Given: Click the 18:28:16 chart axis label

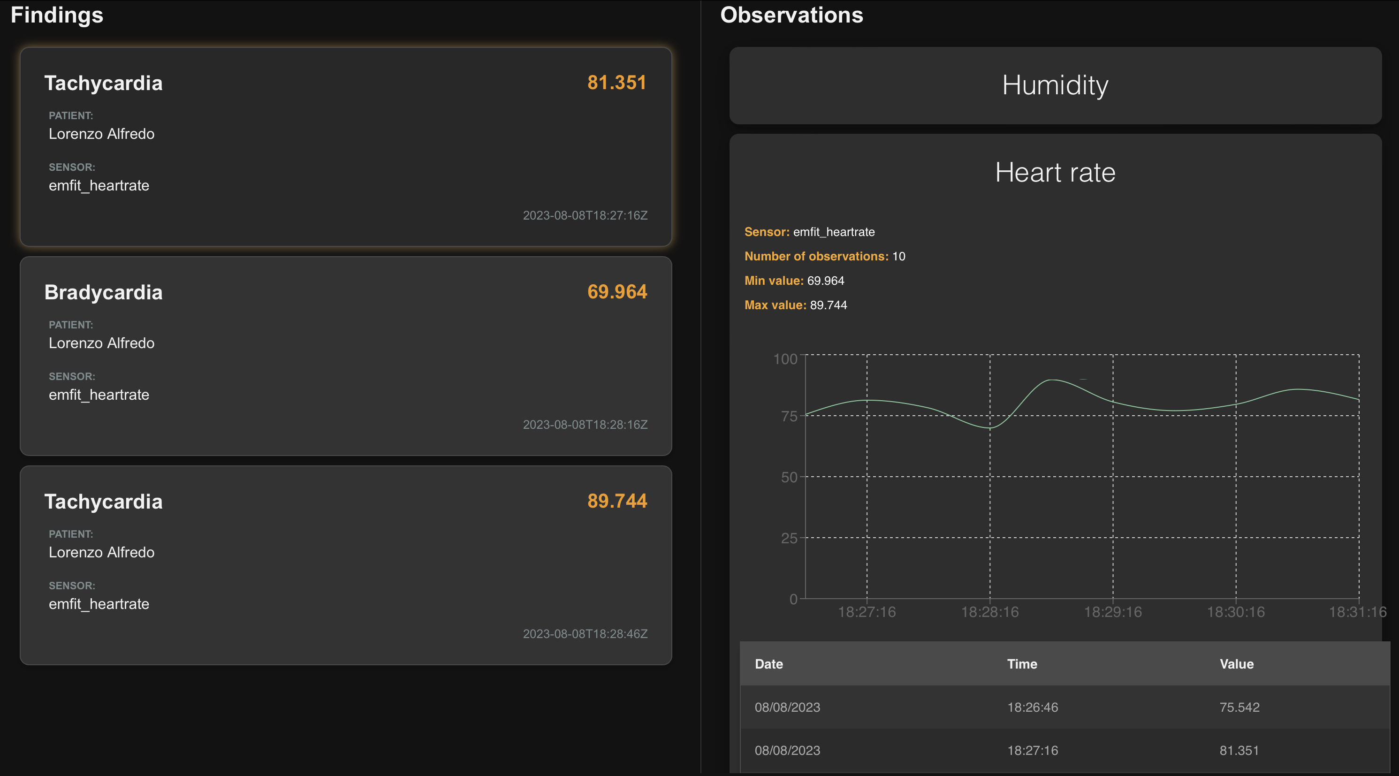Looking at the screenshot, I should click(989, 612).
